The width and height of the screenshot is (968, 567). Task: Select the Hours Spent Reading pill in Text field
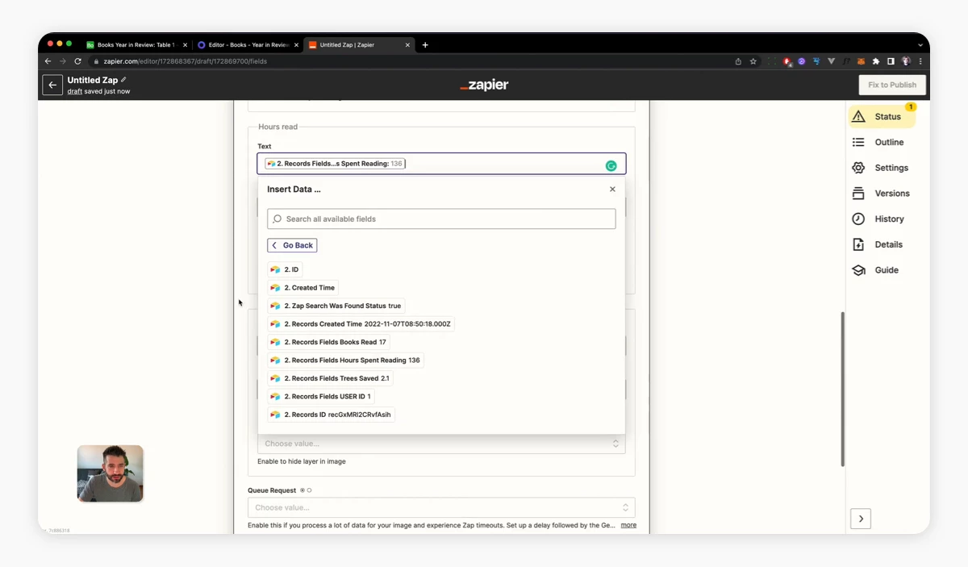[335, 164]
